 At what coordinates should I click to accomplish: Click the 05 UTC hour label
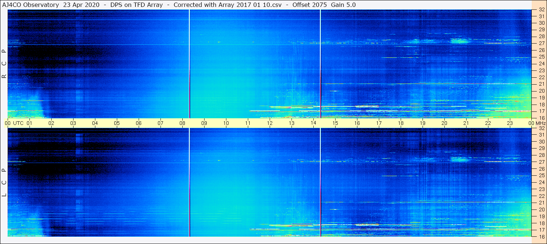pyautogui.click(x=117, y=123)
